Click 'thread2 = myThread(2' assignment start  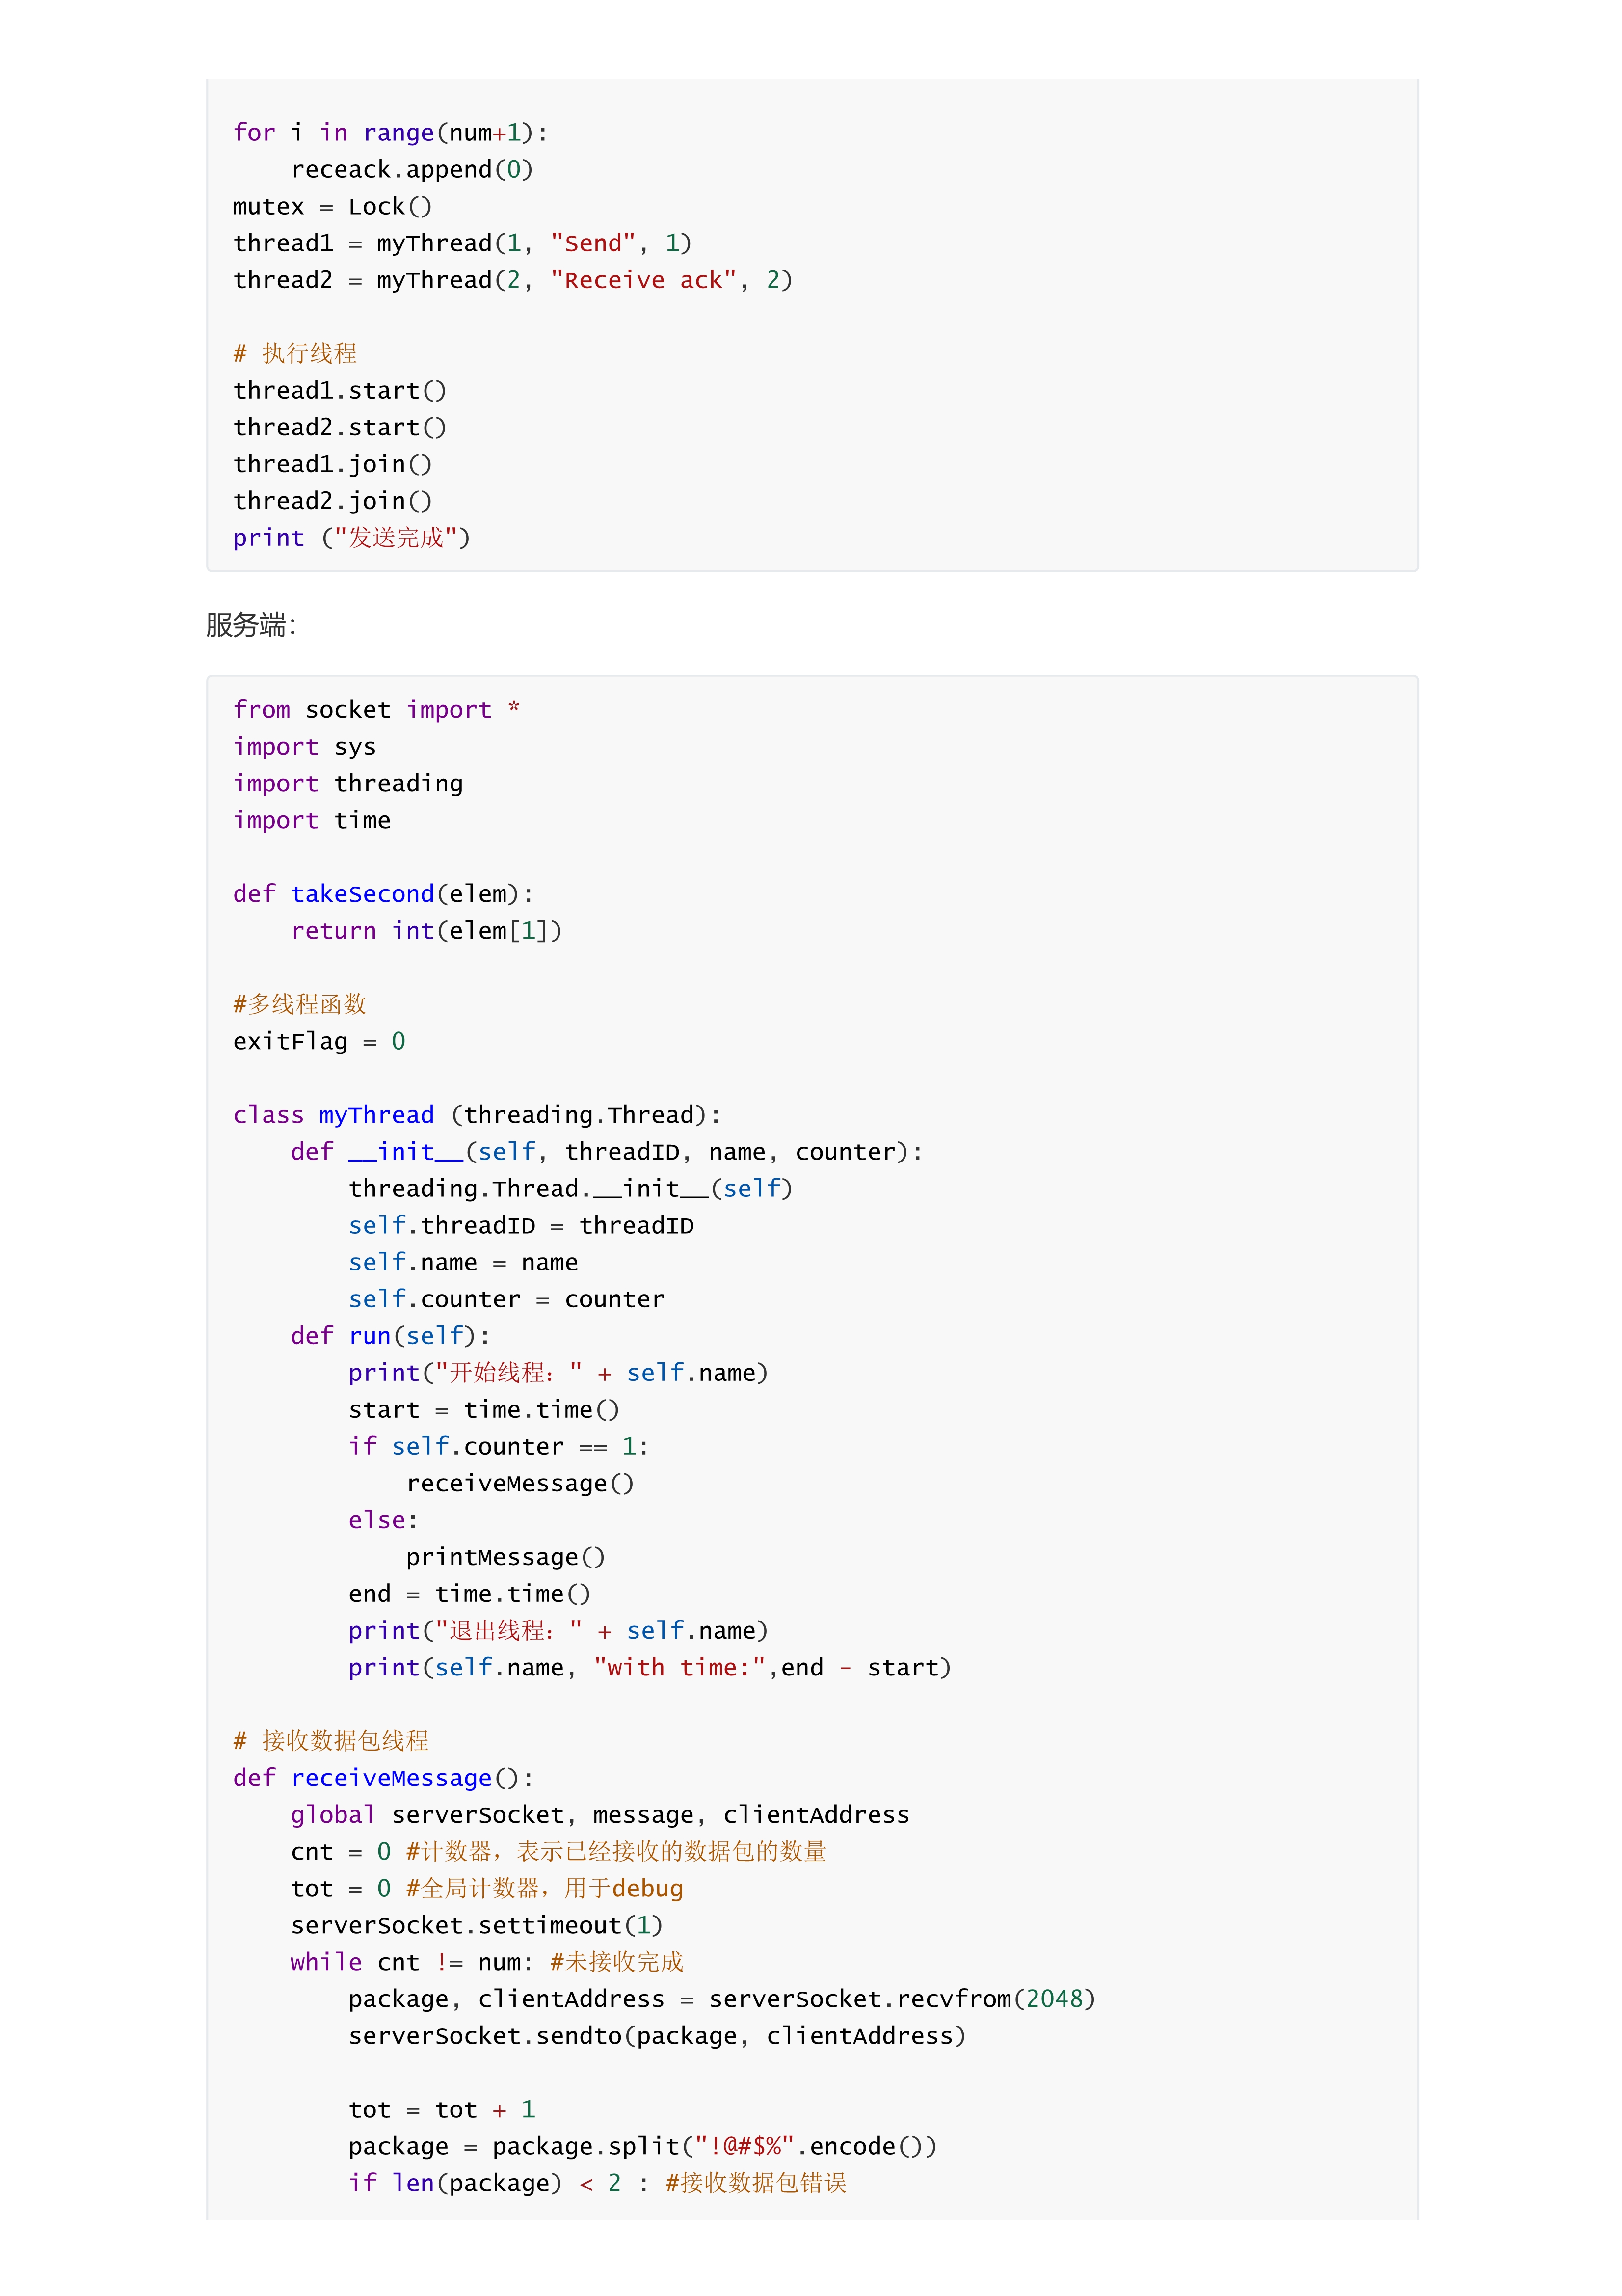click(x=378, y=281)
